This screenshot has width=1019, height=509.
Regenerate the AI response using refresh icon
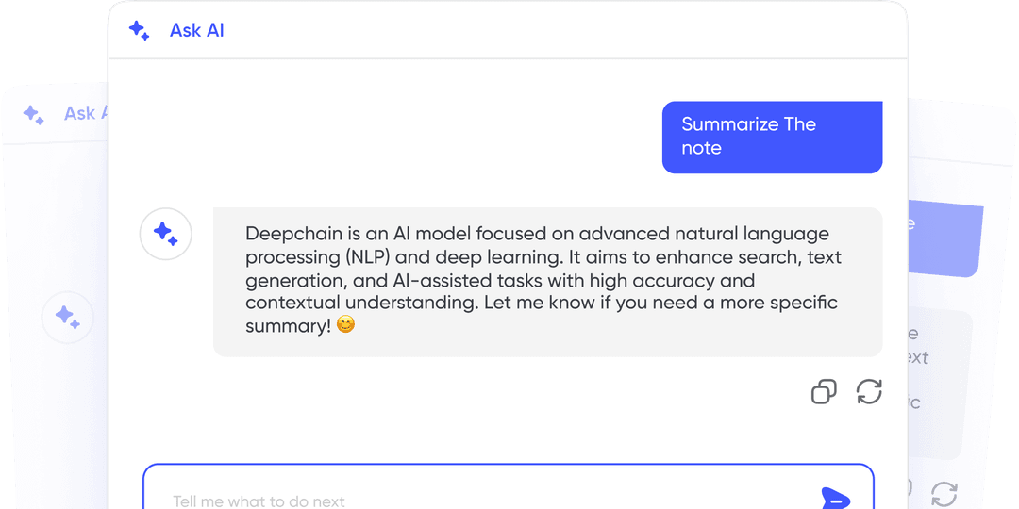[x=869, y=391]
